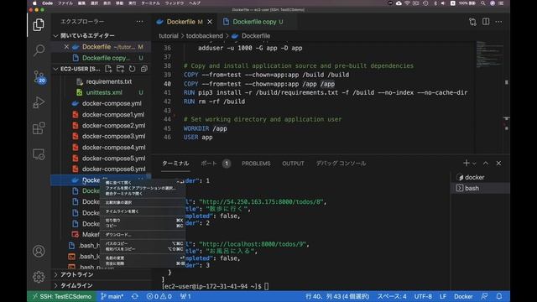The width and height of the screenshot is (537, 302).
Task: Open the new terminal launch profile dropdown
Action: pyautogui.click(x=474, y=164)
